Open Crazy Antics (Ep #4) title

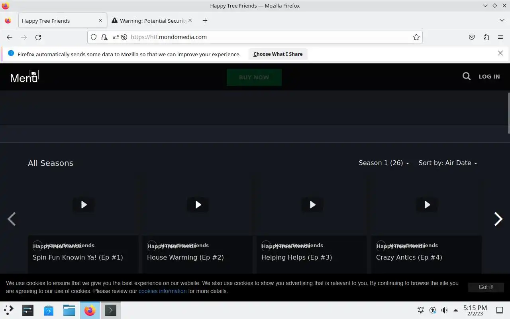409,257
